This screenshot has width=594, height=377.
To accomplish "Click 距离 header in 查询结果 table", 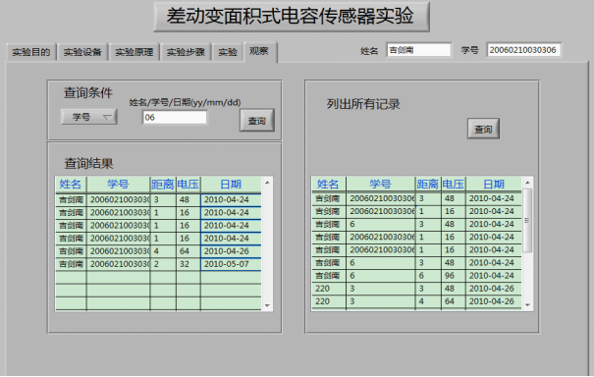I will click(163, 185).
